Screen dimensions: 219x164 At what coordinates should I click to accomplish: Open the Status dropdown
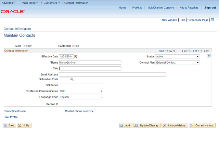tap(177, 56)
